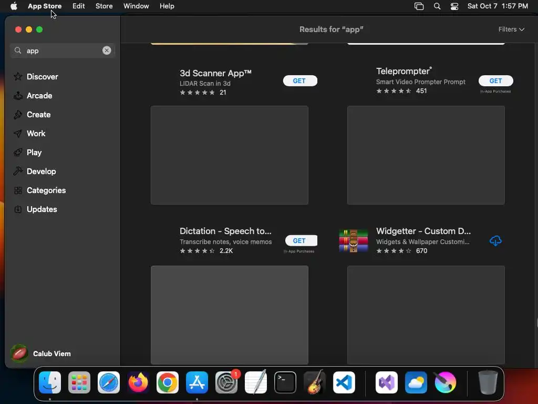Open the 3d Scanner App title
The image size is (538, 404).
[x=215, y=73]
